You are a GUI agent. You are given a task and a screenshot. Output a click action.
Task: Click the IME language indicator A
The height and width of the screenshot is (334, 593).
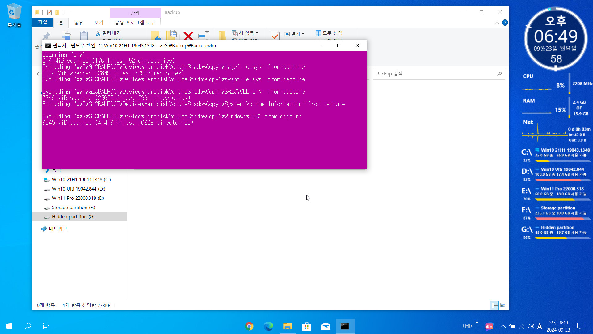click(540, 326)
